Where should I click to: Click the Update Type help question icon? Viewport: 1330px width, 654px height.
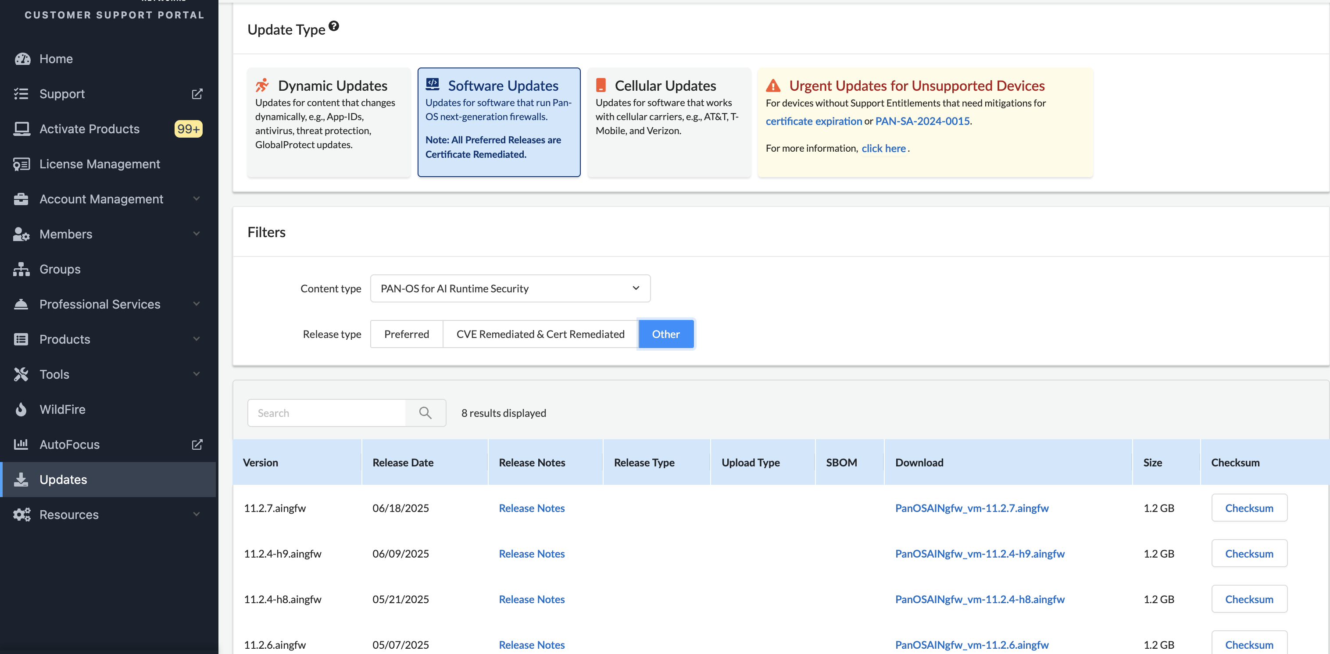pos(334,26)
